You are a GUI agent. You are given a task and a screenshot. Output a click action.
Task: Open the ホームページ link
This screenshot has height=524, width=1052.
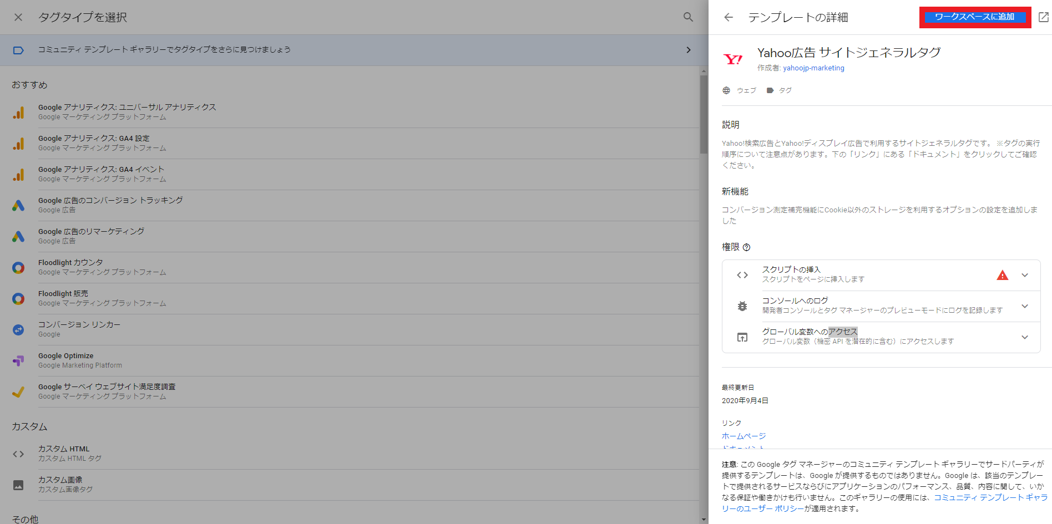744,436
